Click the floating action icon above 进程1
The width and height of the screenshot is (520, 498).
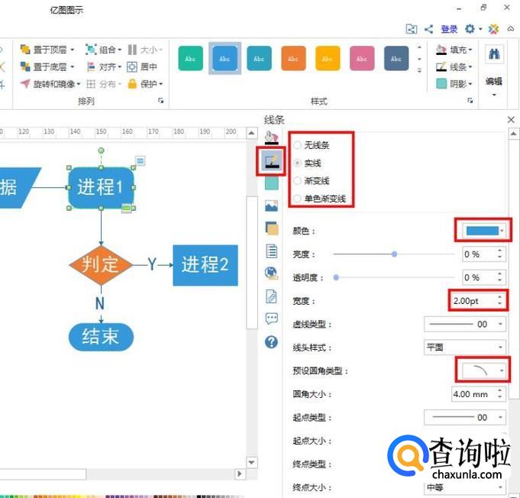(140, 161)
